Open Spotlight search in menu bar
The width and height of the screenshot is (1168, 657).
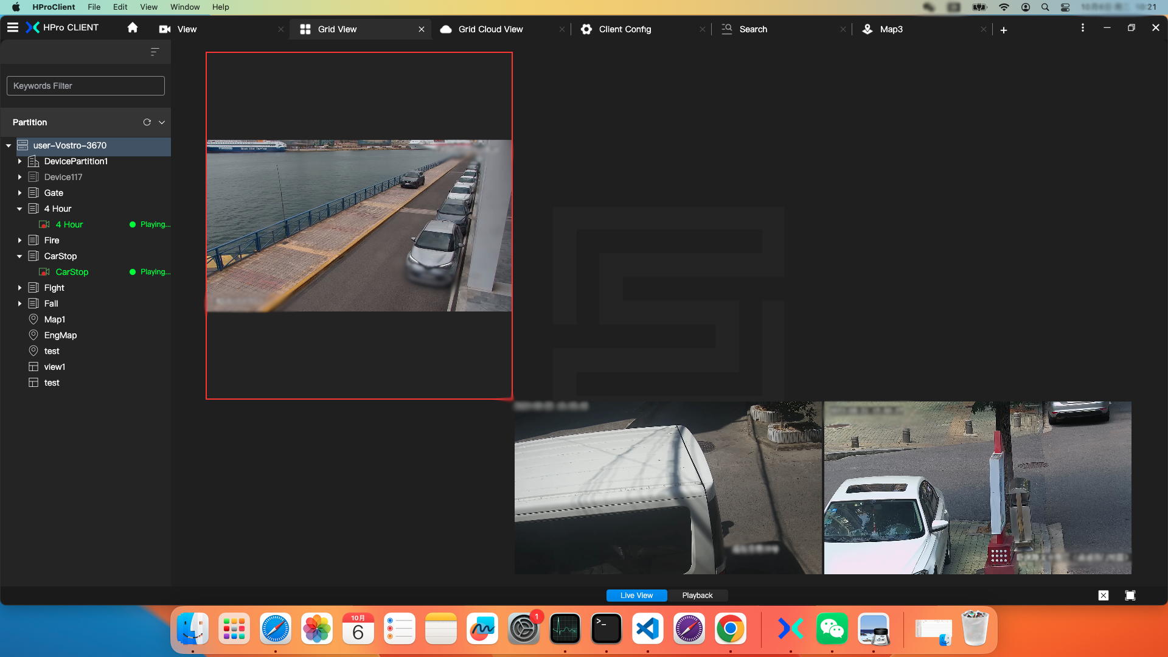1045,7
